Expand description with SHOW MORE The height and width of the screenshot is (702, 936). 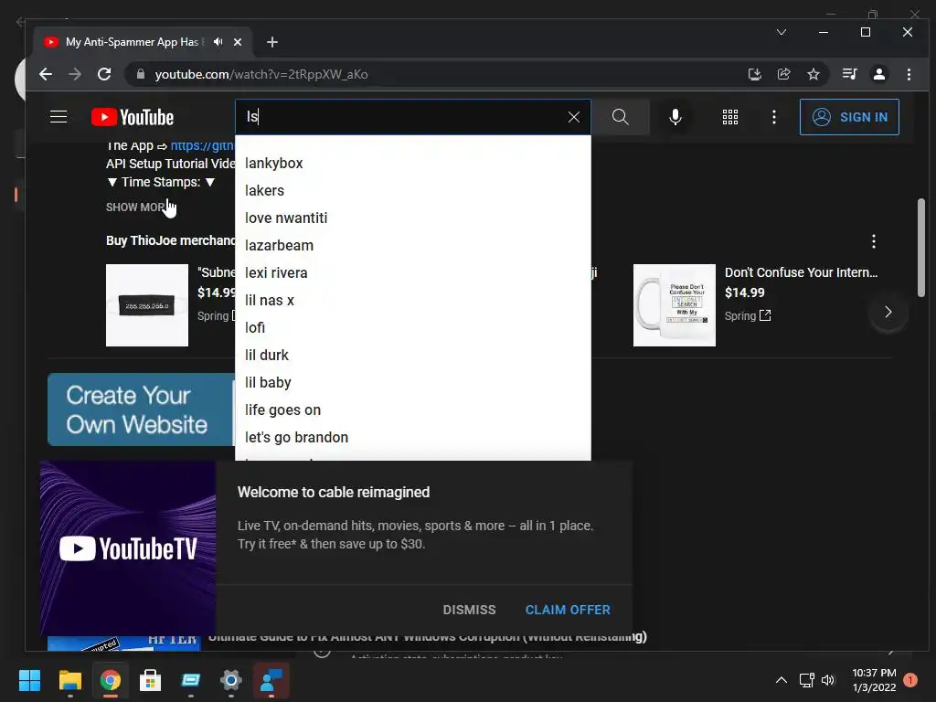[135, 207]
